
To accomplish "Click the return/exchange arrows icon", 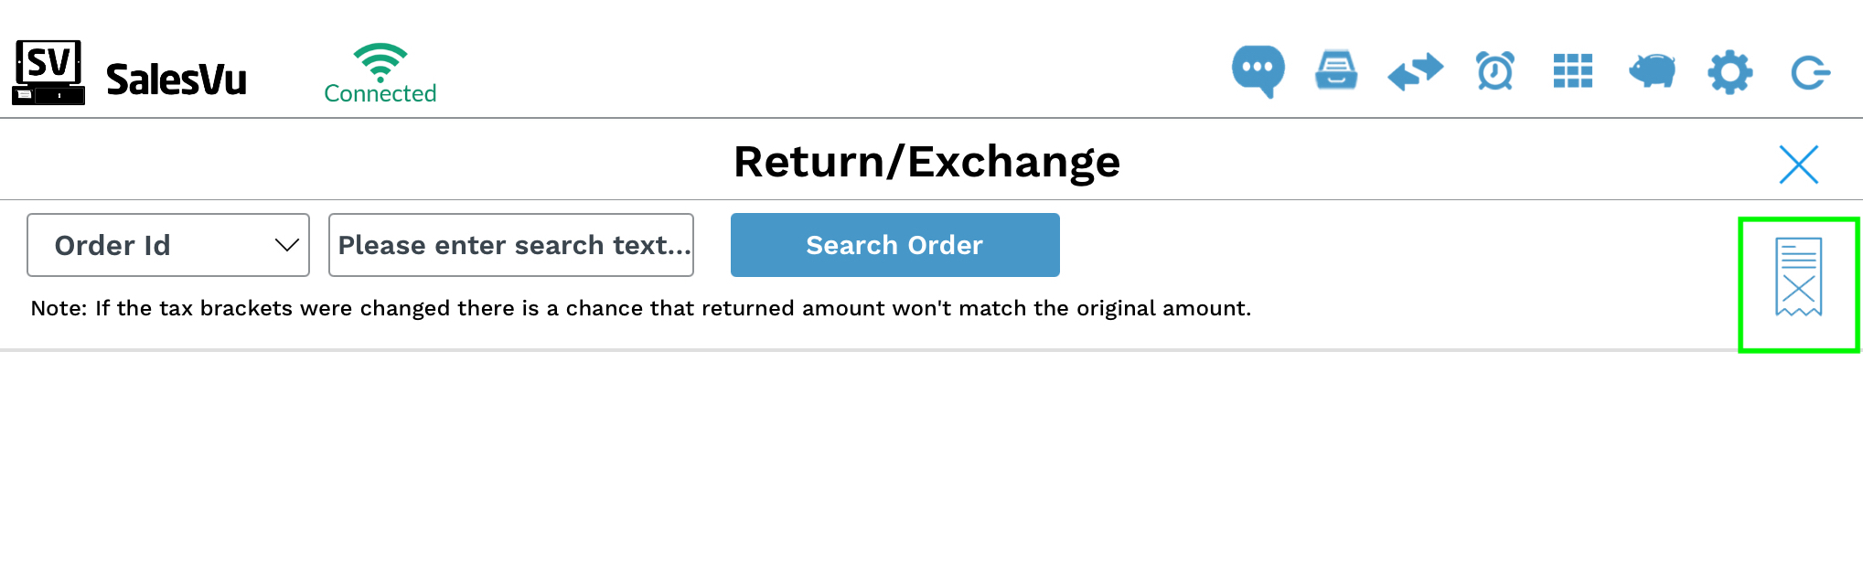I will (x=1415, y=71).
